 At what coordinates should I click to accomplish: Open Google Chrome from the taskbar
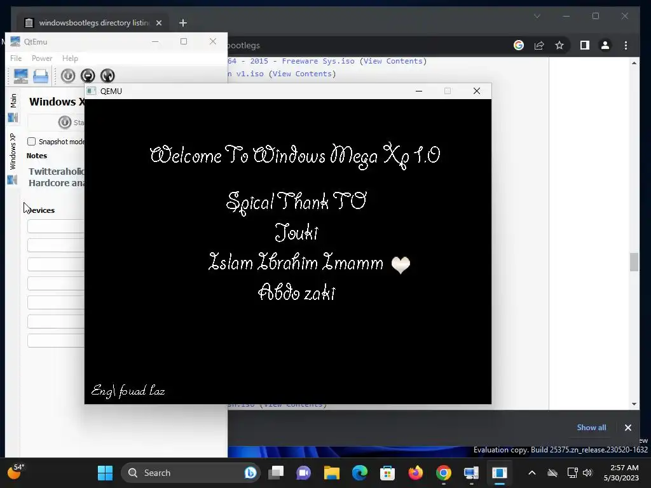[x=443, y=473]
